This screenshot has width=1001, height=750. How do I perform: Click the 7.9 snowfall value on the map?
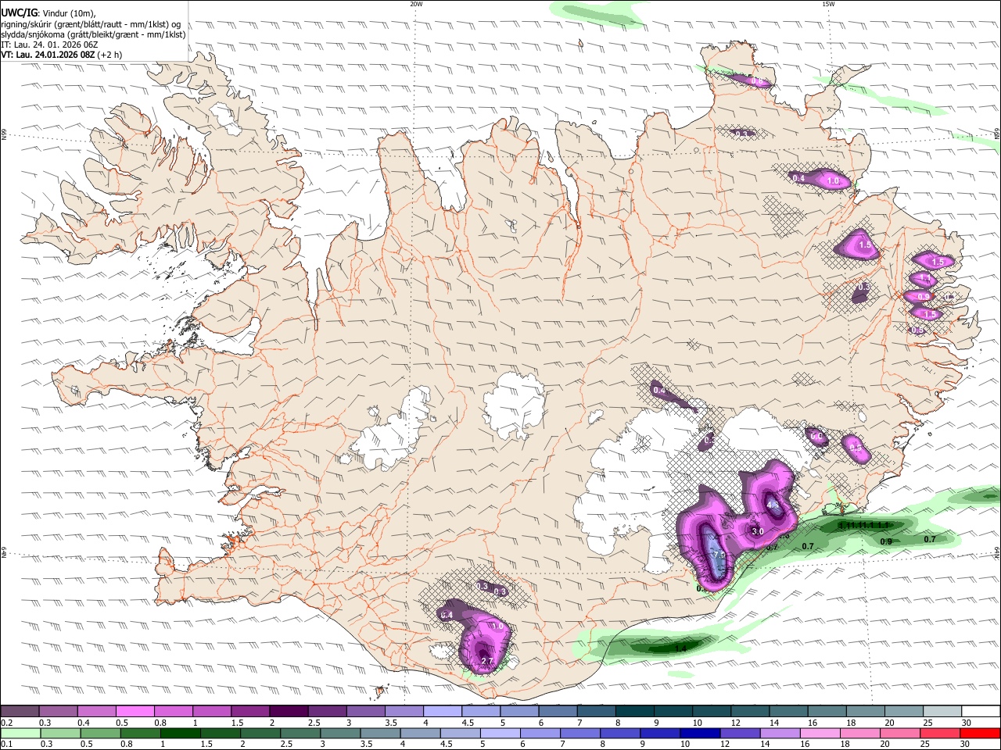point(719,555)
